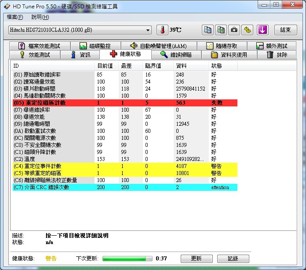Screen dimensions: 306x270
Task: Select the (0C) 開關電源次數 row
Action: (125, 138)
